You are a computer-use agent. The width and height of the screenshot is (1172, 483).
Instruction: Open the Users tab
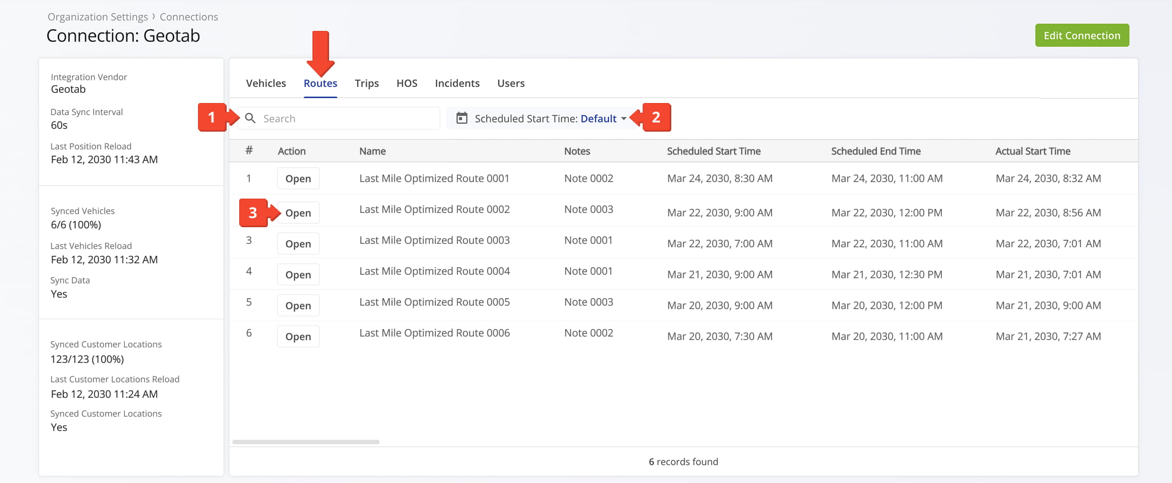coord(511,83)
